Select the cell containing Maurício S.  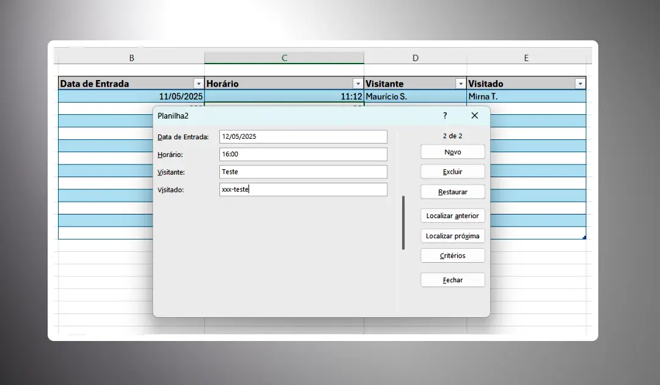(x=415, y=97)
